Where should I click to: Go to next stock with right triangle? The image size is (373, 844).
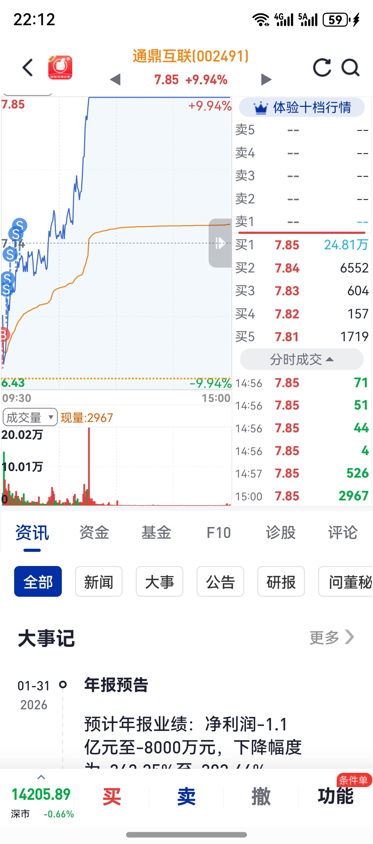(266, 79)
